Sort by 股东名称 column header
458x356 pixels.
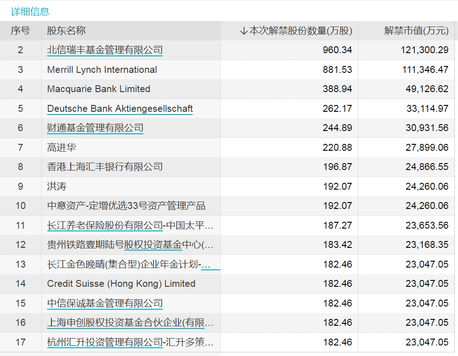point(66,31)
